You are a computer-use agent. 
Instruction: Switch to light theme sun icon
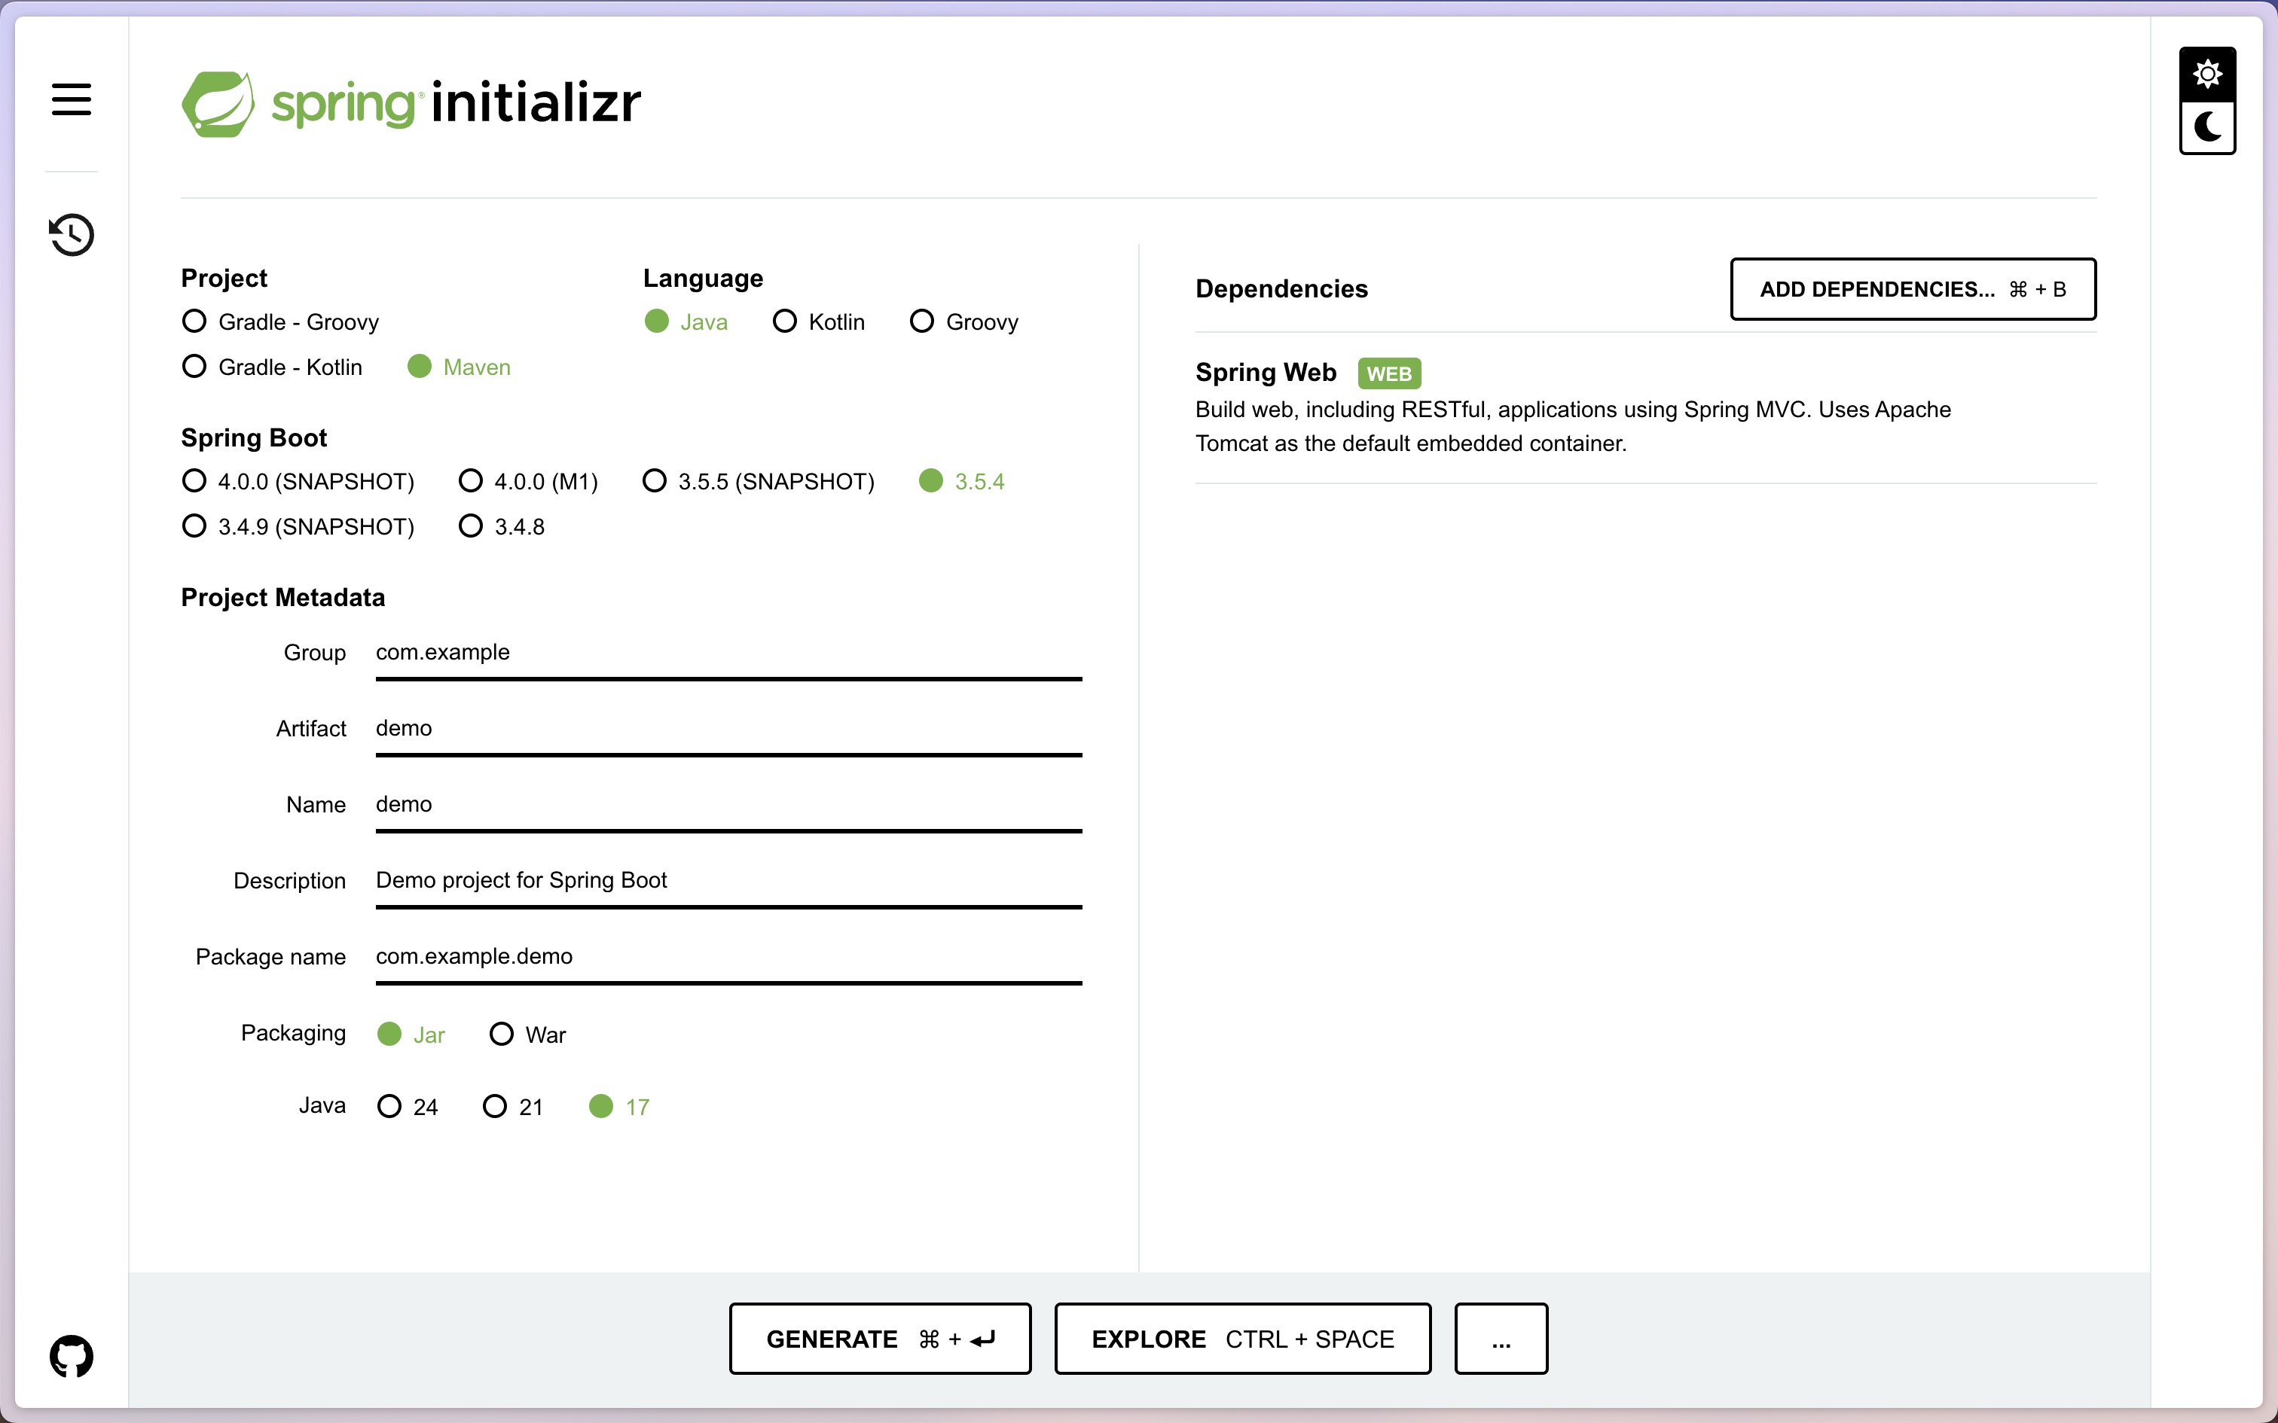pyautogui.click(x=2207, y=74)
